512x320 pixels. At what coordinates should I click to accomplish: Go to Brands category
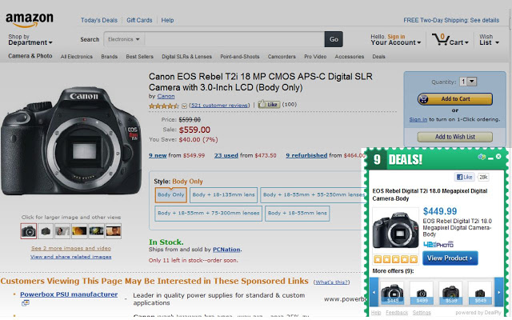109,57
